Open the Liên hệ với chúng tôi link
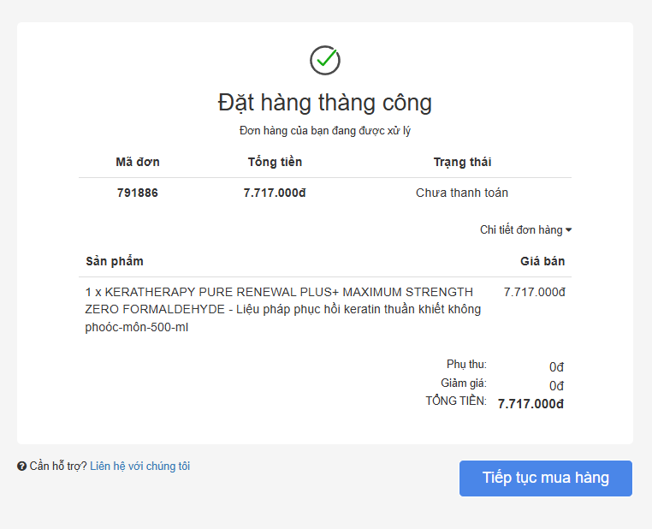The height and width of the screenshot is (529, 652). pos(139,467)
